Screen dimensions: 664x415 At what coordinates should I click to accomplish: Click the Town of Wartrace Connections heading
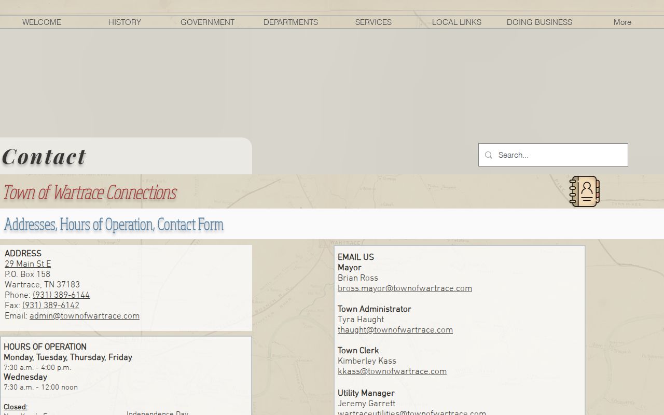point(90,192)
